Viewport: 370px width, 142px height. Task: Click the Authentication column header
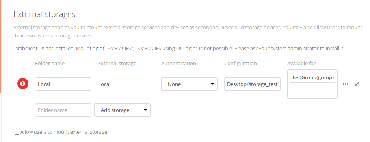(178, 64)
